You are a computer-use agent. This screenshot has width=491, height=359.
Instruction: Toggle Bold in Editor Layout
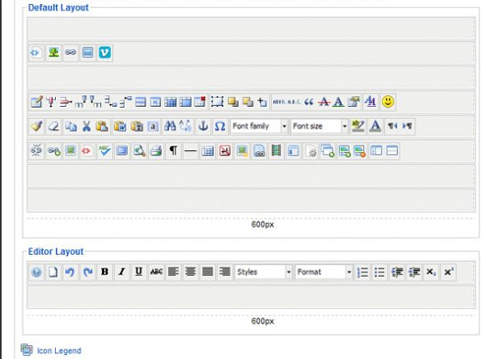tap(104, 272)
